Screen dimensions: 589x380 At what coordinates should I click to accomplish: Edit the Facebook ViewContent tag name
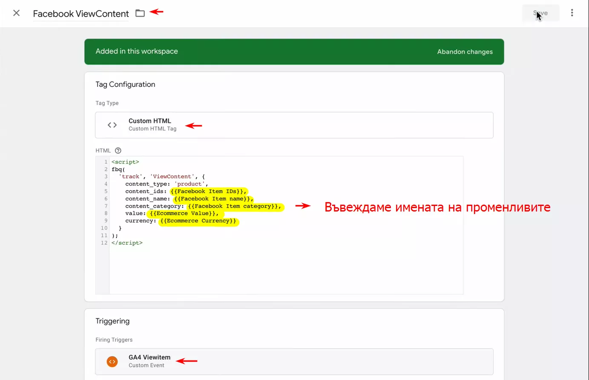pos(81,14)
